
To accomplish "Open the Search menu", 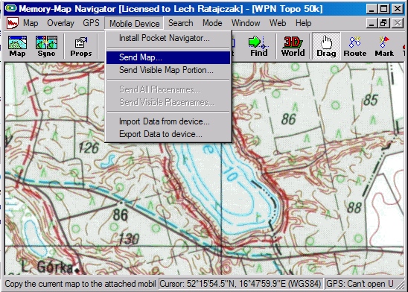I will point(181,23).
